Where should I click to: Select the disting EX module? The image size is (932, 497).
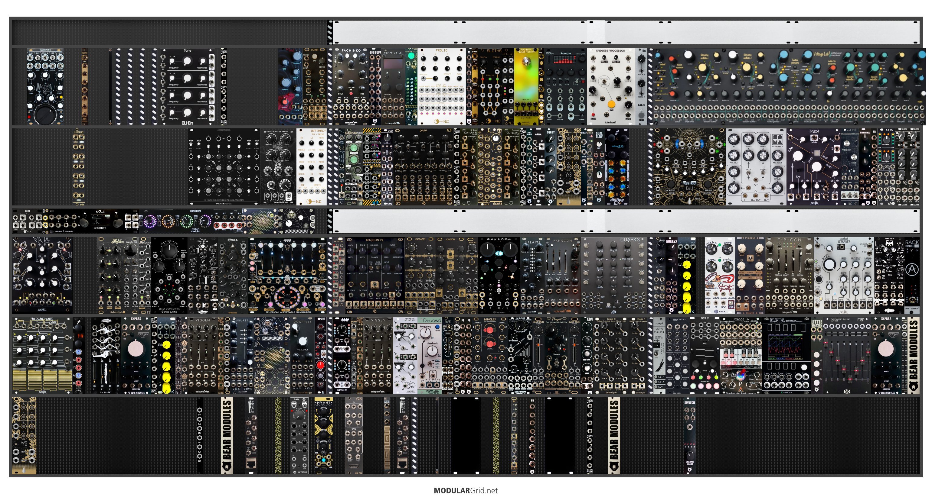click(617, 167)
